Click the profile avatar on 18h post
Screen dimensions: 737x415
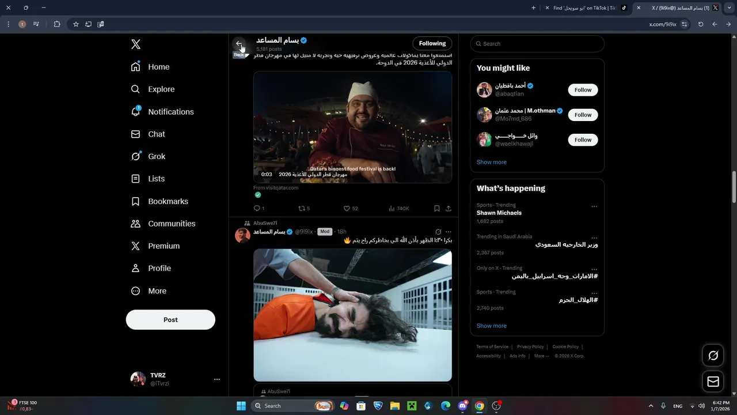242,235
